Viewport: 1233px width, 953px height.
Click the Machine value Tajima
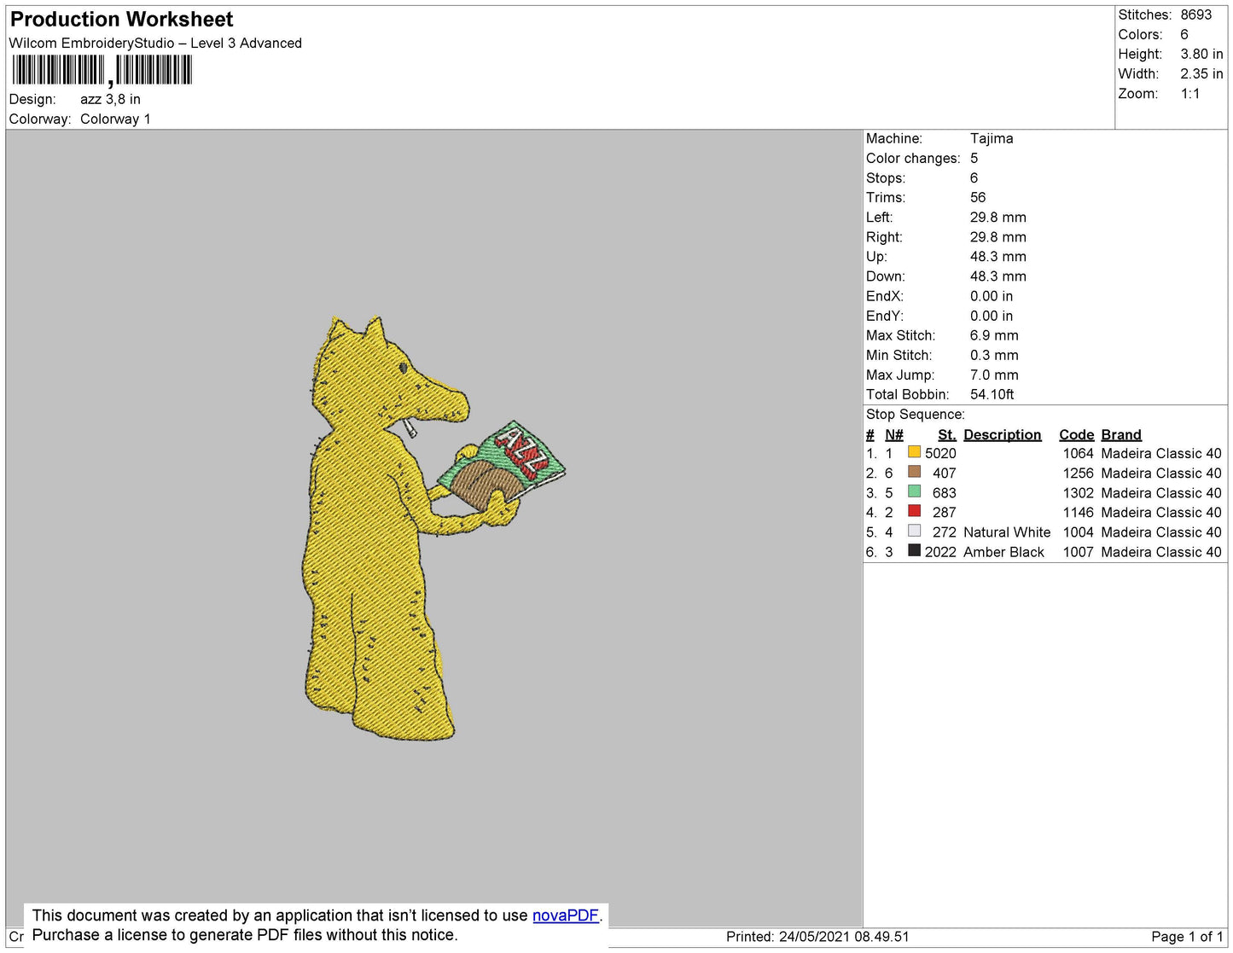click(992, 138)
